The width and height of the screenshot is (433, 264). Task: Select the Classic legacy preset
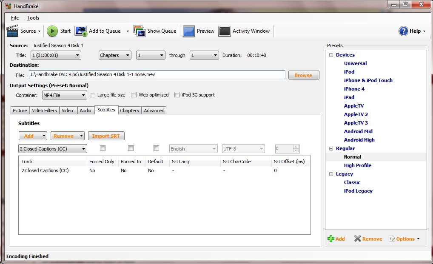(x=352, y=182)
